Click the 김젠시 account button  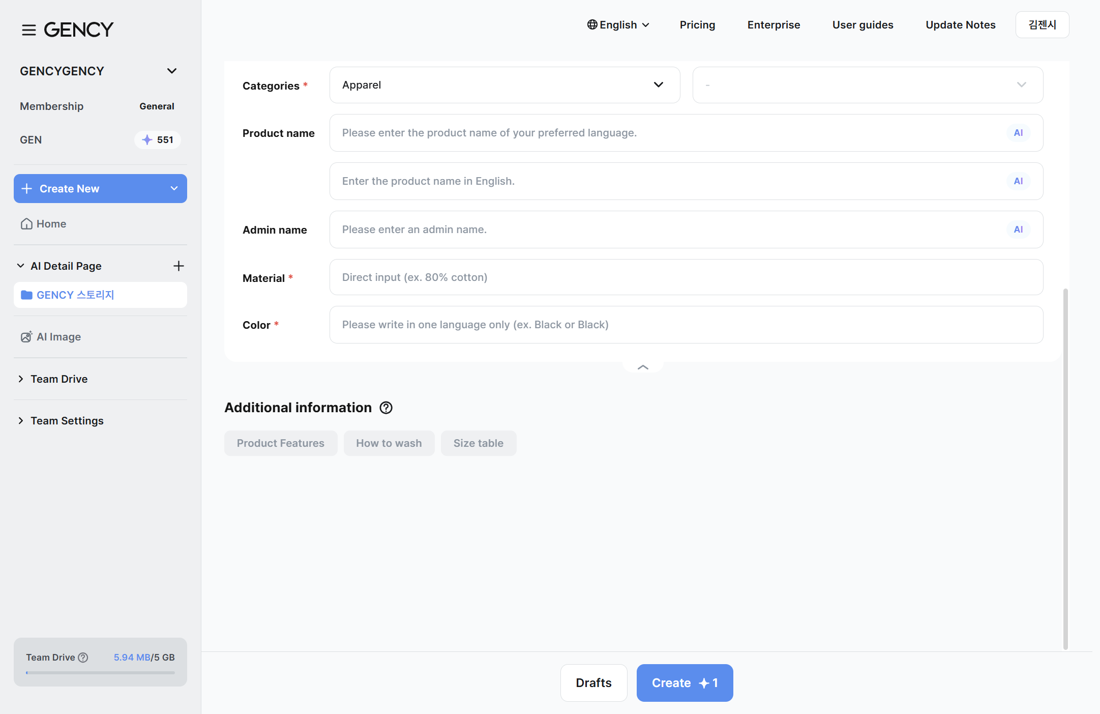[x=1042, y=25]
